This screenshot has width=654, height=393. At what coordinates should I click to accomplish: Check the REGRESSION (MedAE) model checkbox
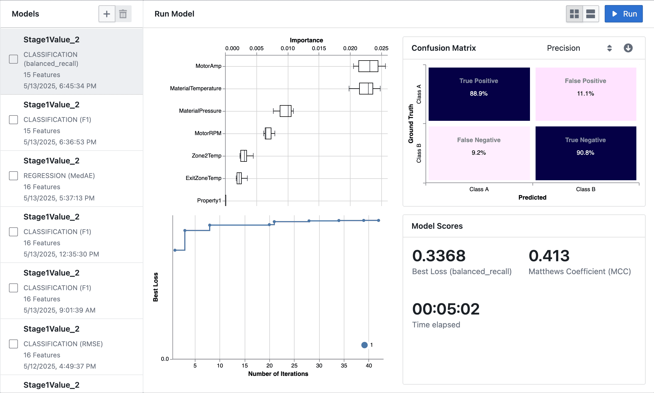[x=13, y=176]
